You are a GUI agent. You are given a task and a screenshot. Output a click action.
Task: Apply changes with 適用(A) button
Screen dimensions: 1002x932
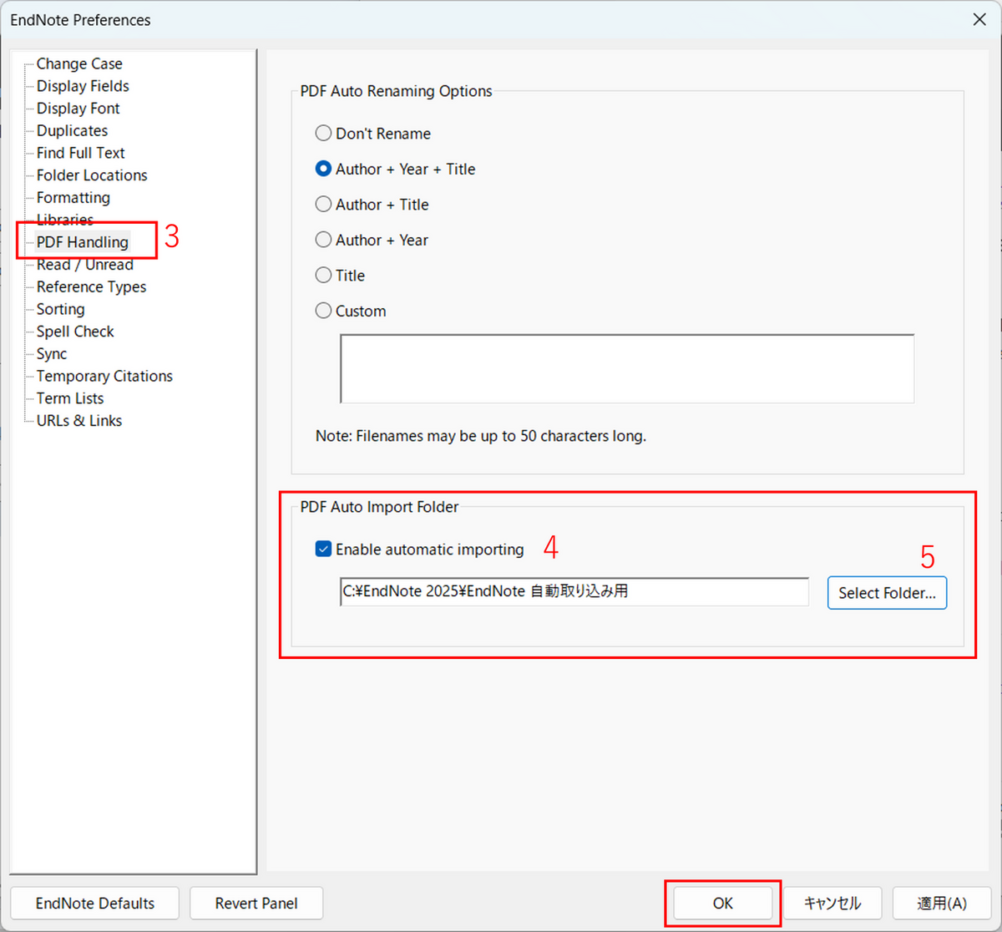point(942,904)
